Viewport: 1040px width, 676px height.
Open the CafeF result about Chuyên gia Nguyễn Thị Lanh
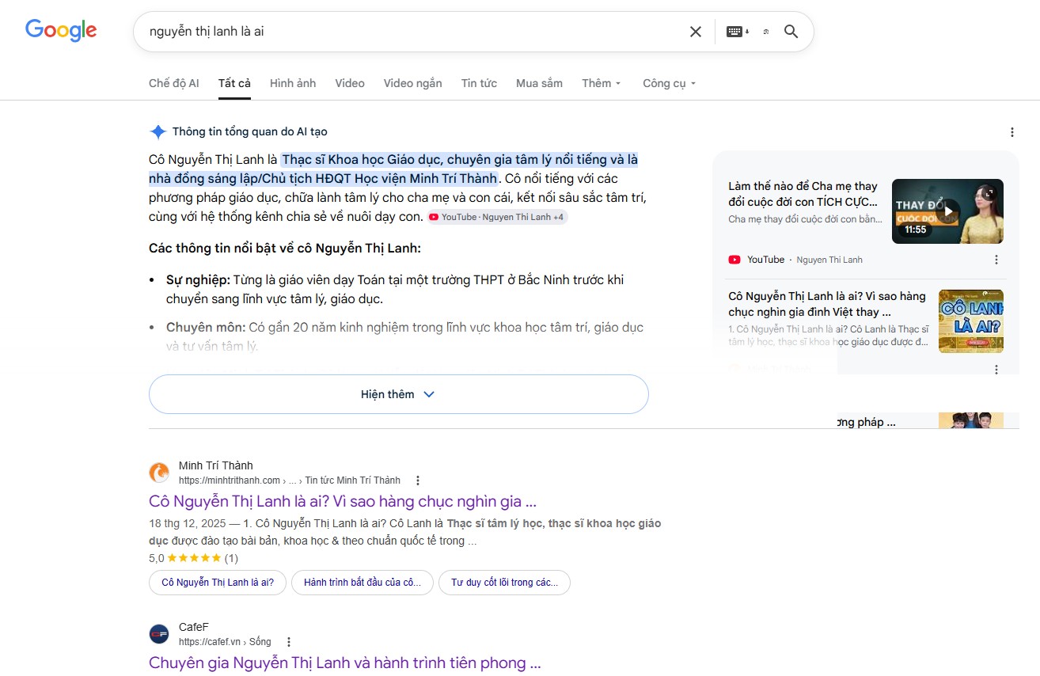point(345,663)
